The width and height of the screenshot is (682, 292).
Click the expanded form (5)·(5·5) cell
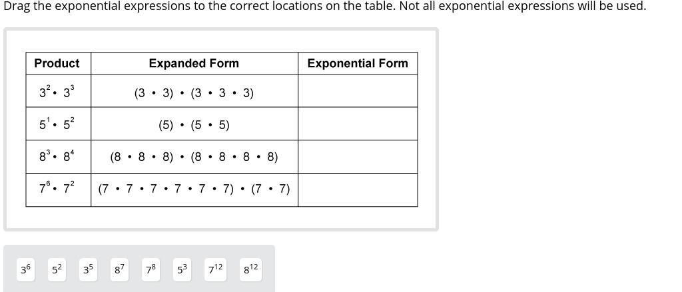click(194, 124)
